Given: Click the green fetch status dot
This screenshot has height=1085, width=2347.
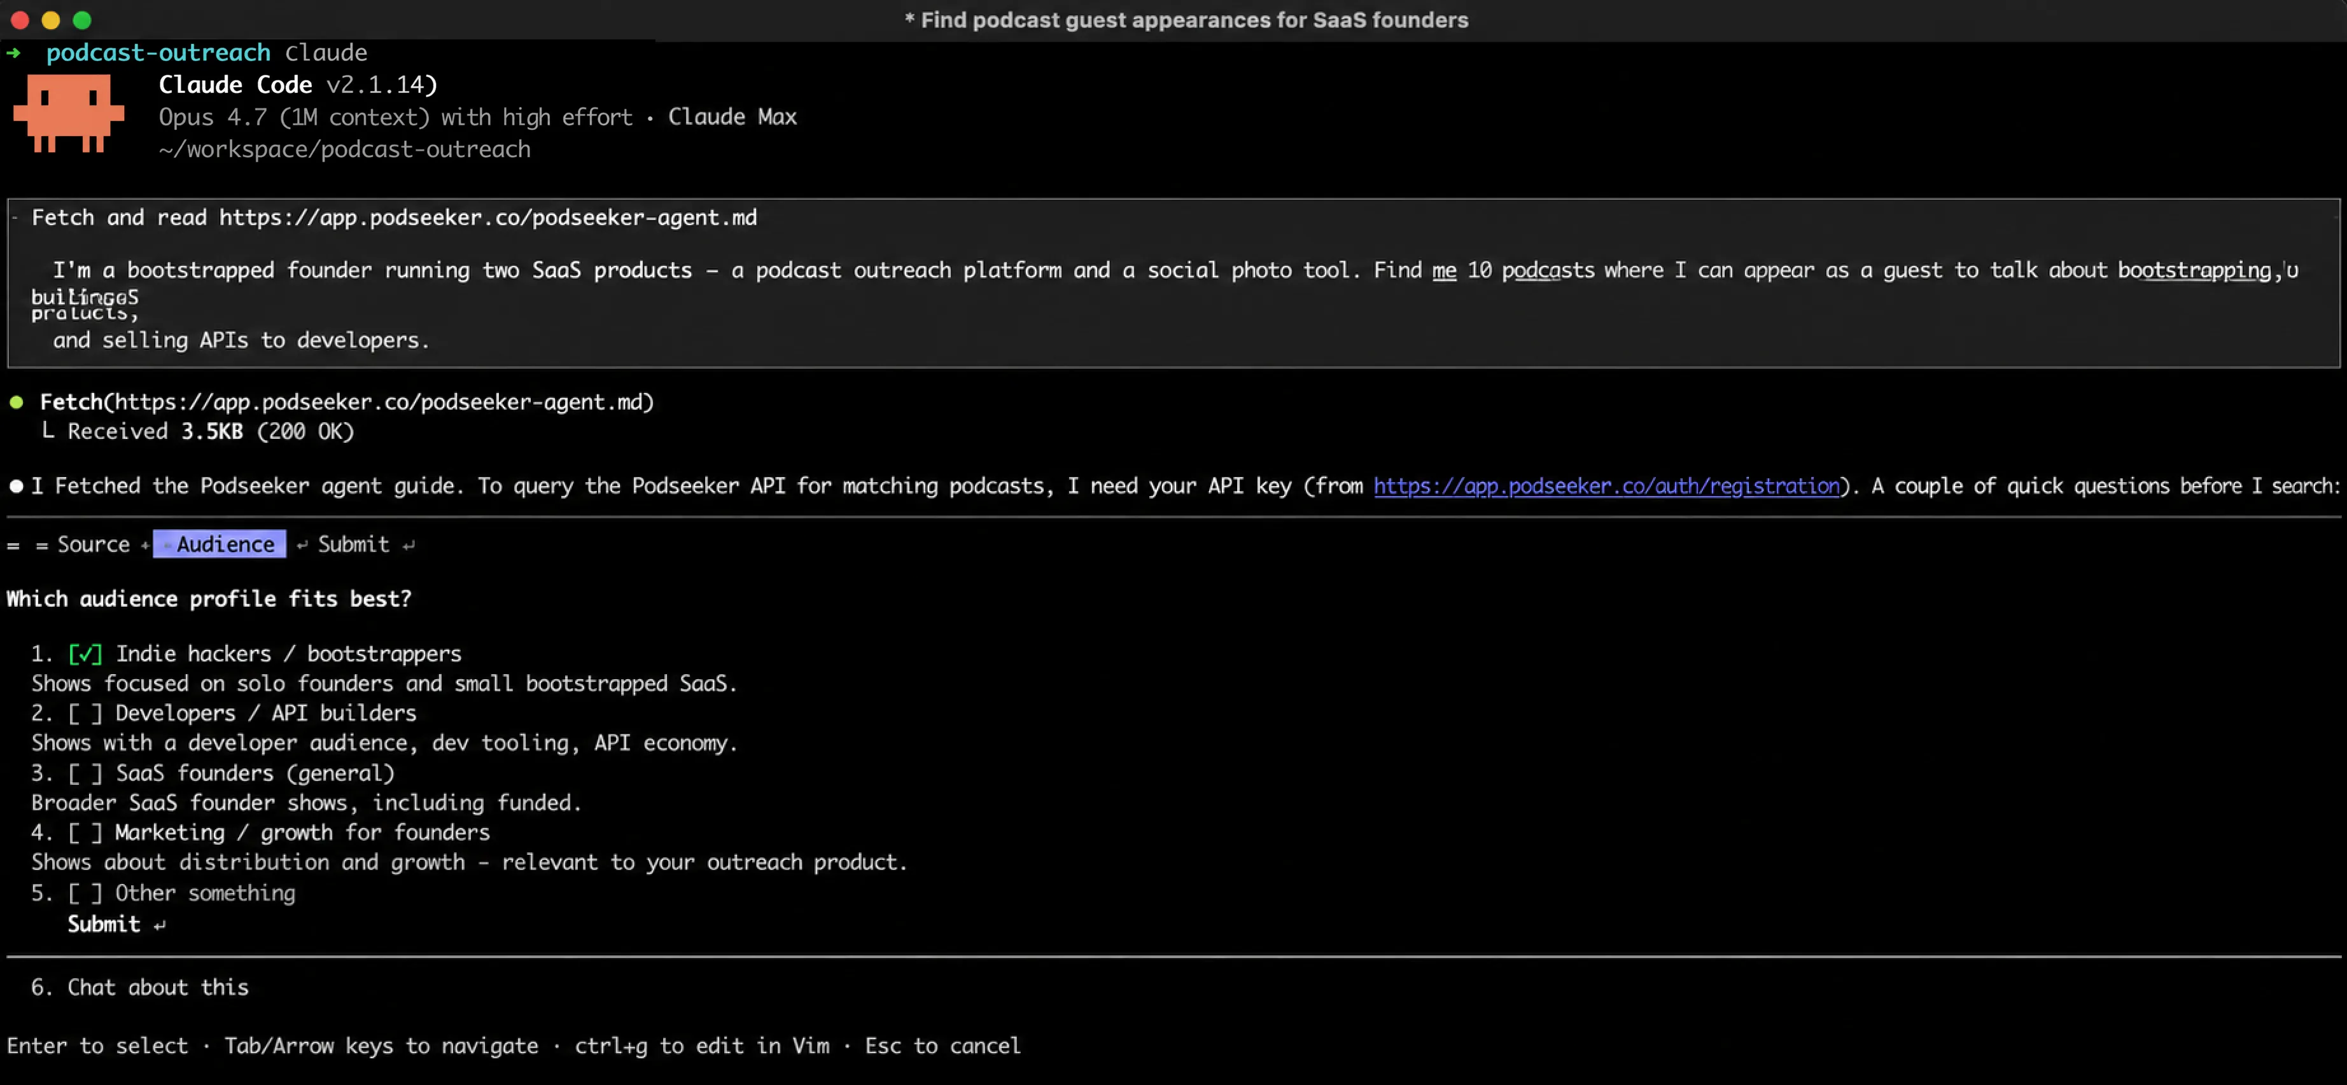Looking at the screenshot, I should 17,403.
